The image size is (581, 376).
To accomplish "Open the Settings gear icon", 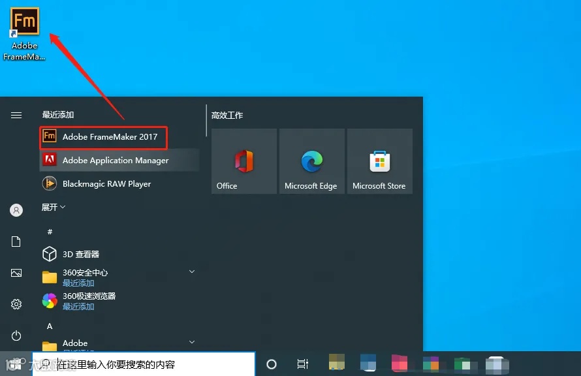I will pos(16,304).
